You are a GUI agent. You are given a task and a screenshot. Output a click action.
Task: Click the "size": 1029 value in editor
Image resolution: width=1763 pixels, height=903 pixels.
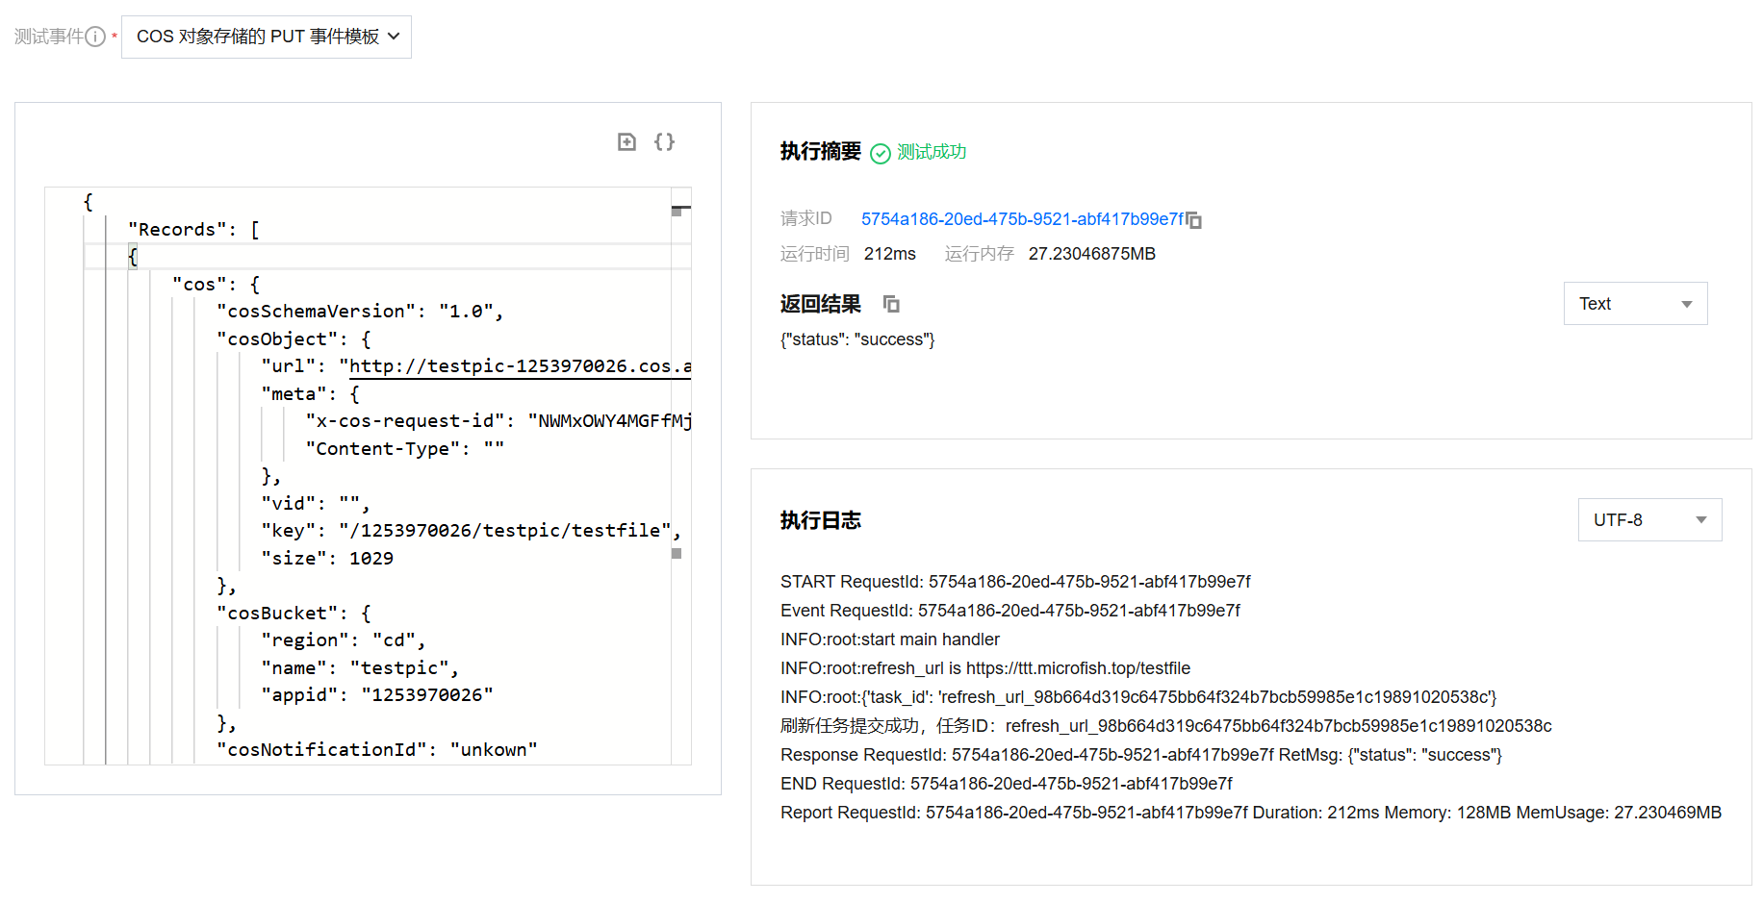pyautogui.click(x=370, y=559)
